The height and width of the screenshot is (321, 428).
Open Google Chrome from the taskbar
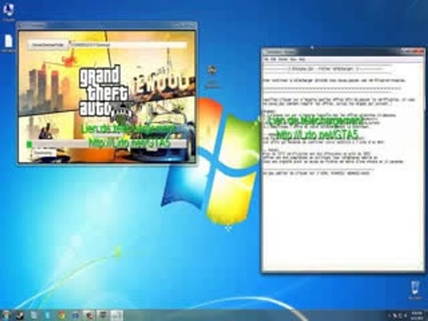pos(62,315)
